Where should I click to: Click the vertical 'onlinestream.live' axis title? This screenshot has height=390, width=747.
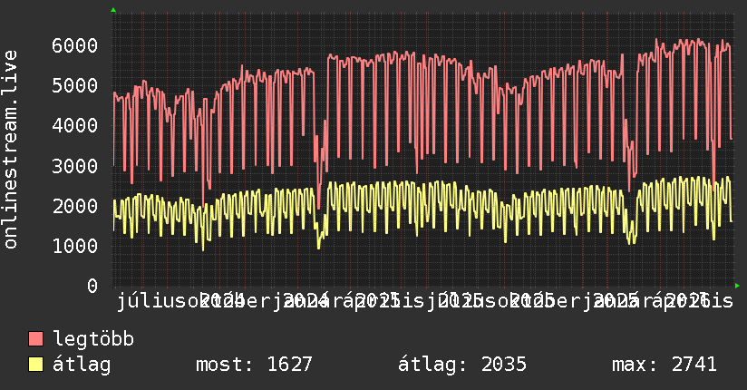click(10, 150)
